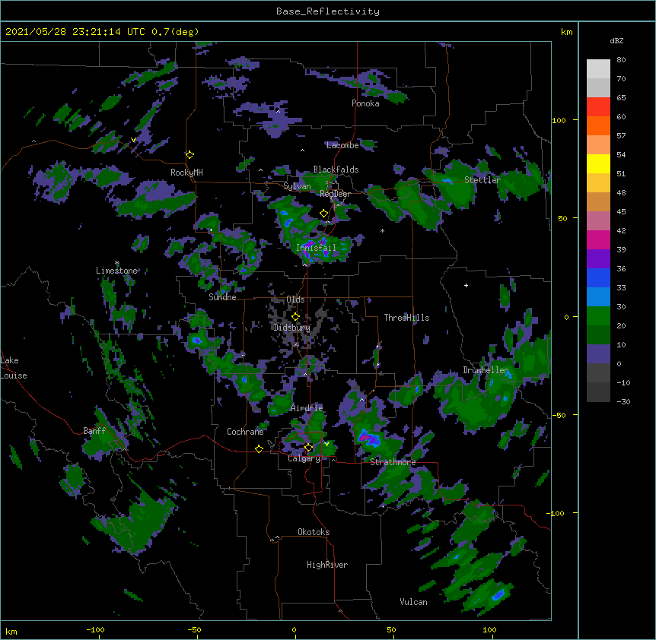The height and width of the screenshot is (640, 656).
Task: Click the Base_Reflectivity title
Action: tap(328, 11)
